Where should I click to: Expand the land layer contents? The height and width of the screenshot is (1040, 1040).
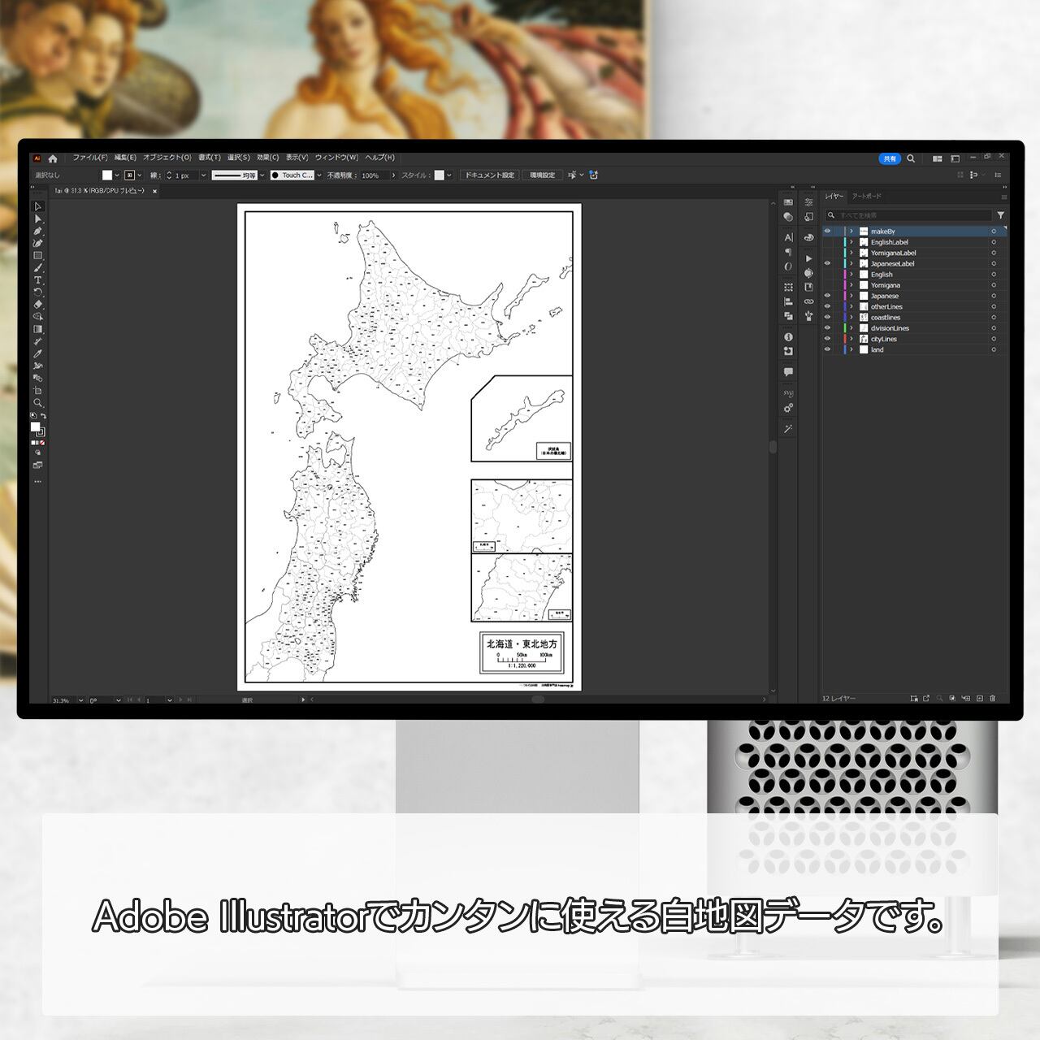(x=851, y=349)
